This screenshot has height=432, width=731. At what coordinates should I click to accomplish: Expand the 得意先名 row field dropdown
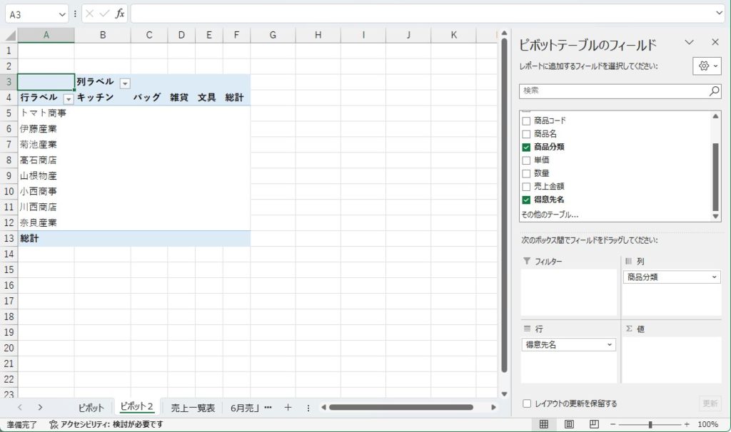[610, 344]
